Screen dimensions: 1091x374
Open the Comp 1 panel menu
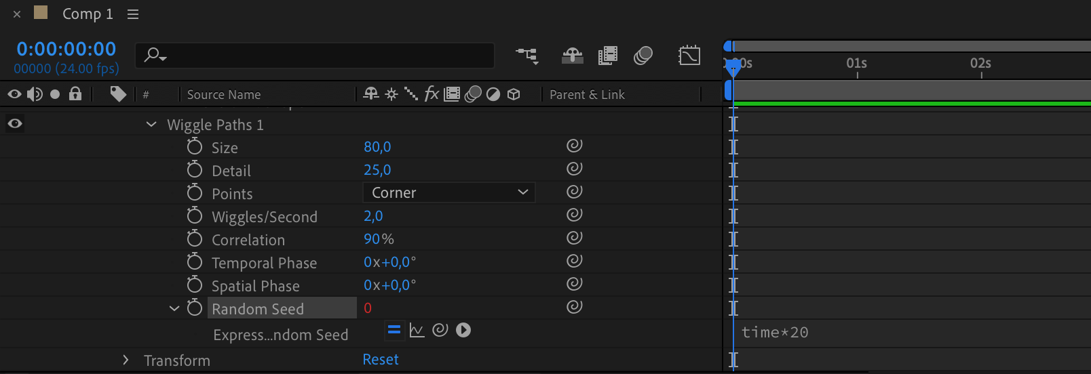point(133,14)
